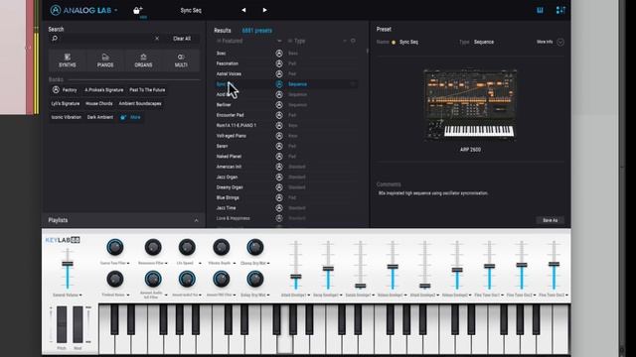Click the Vibrato Depth knob
Screen dimensions: 636x357
221,247
